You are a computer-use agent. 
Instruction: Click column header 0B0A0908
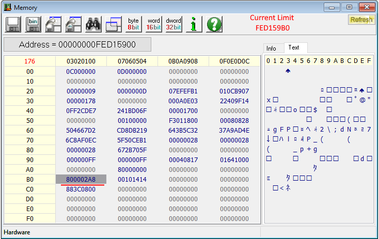(183, 61)
